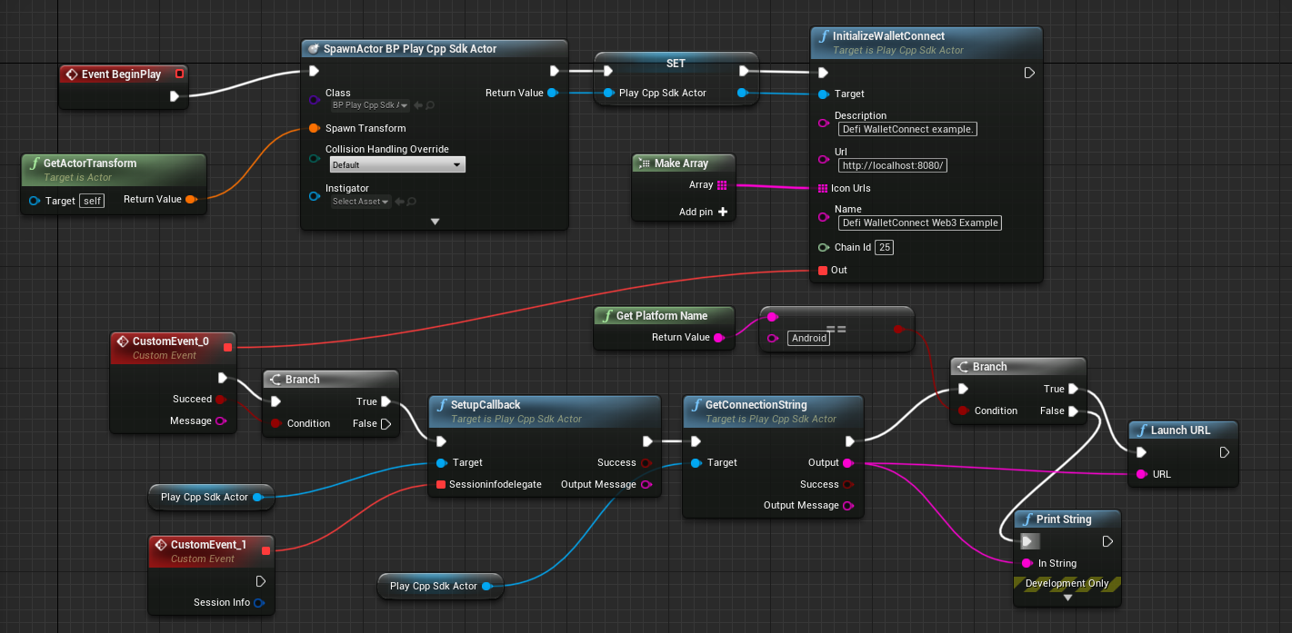Click the Launch URL node's URL pin

click(x=1141, y=474)
